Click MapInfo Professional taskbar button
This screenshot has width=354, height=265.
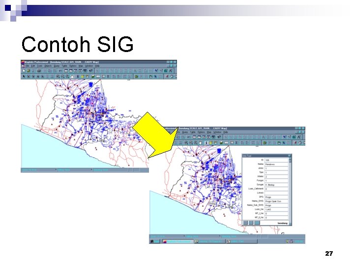coord(177,241)
